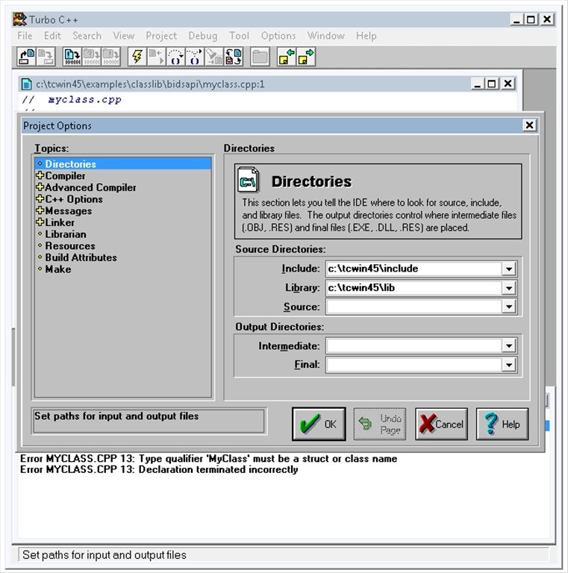
Task: Open the Debug menu
Action: (203, 36)
